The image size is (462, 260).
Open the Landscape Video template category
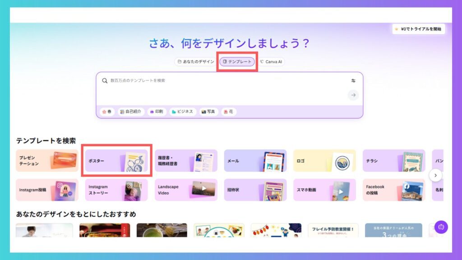186,190
